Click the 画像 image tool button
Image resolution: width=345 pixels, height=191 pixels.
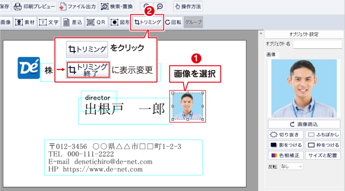[x=6, y=22]
